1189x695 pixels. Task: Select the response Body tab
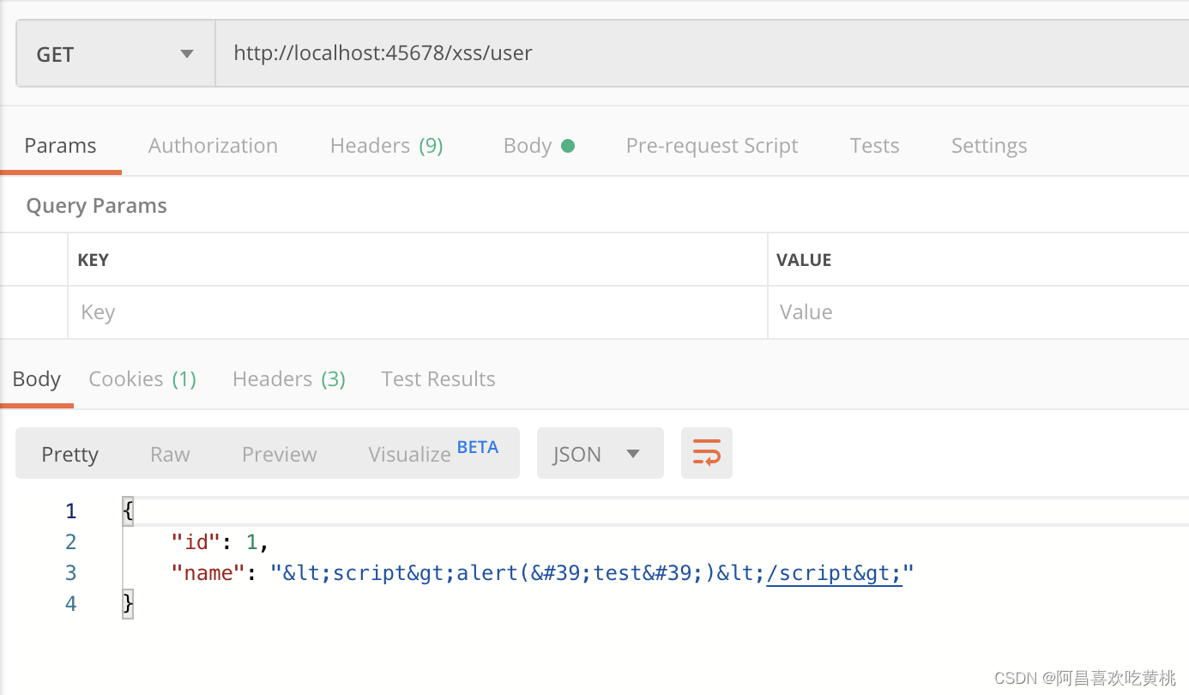click(36, 379)
